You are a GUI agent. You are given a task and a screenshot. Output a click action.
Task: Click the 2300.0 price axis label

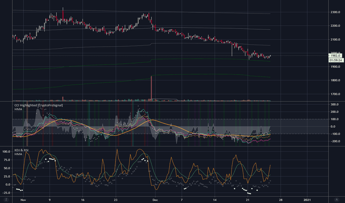coord(335,12)
